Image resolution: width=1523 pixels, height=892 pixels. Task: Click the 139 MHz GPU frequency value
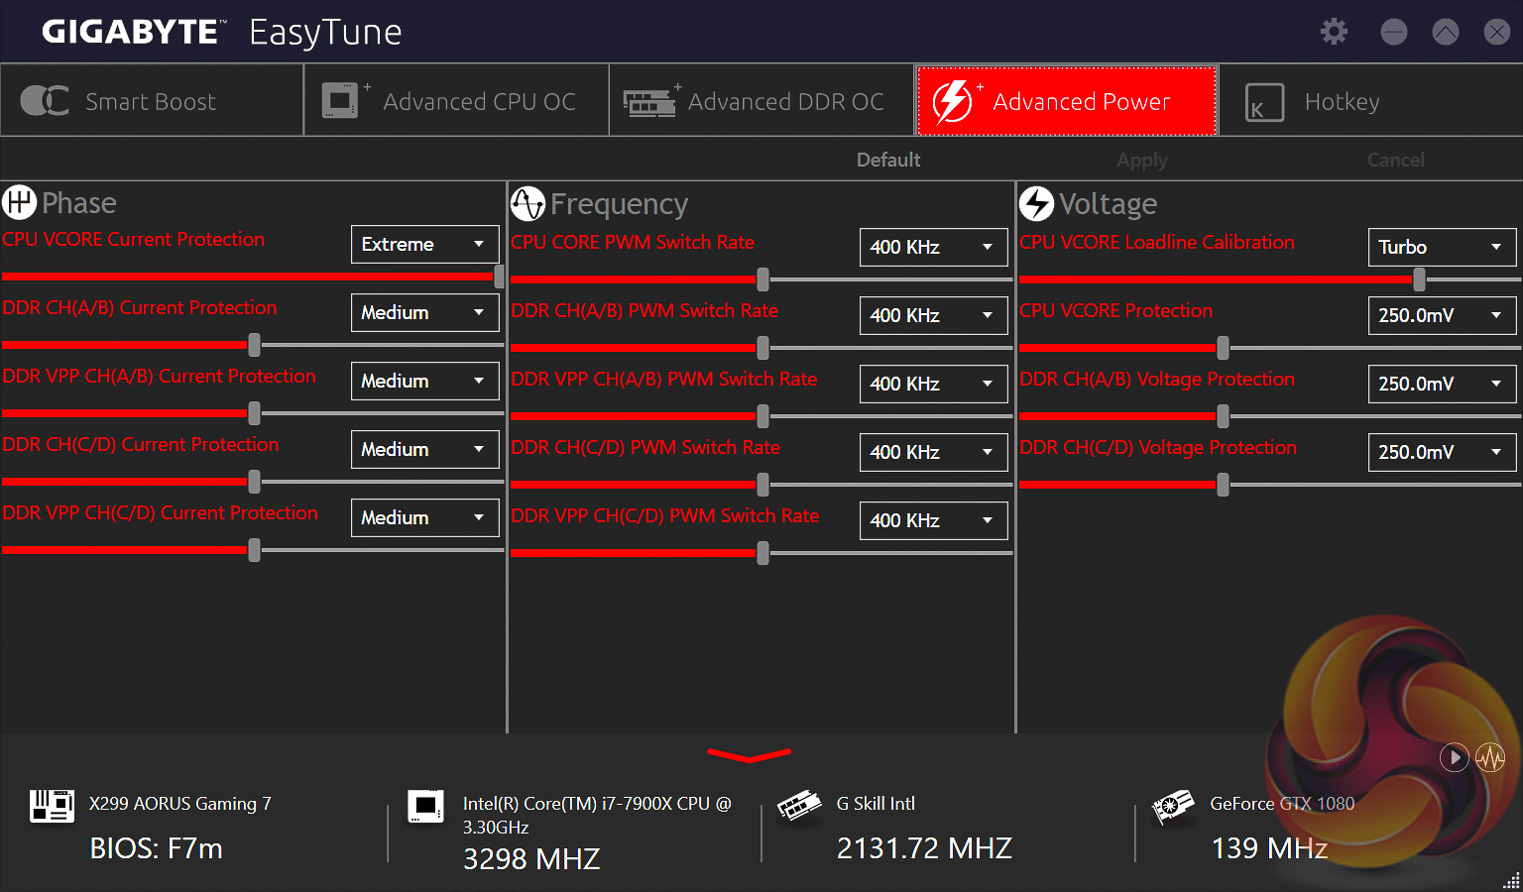[x=1269, y=848]
